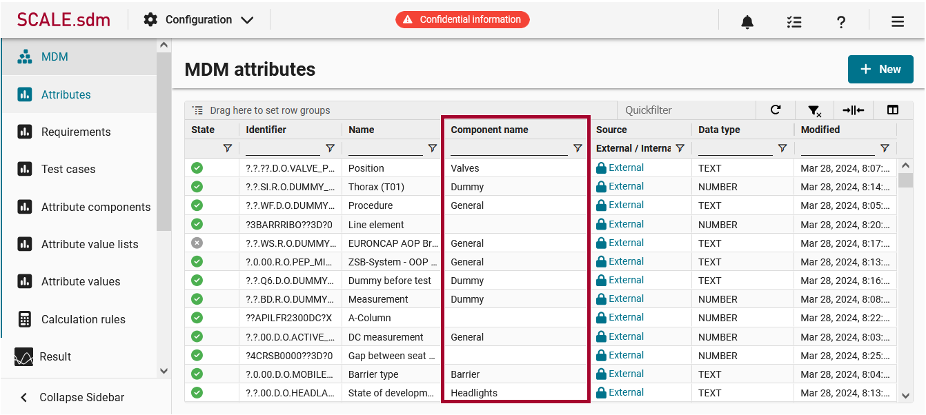The image size is (926, 415).
Task: Click the Attribute value lists icon
Action: (25, 244)
